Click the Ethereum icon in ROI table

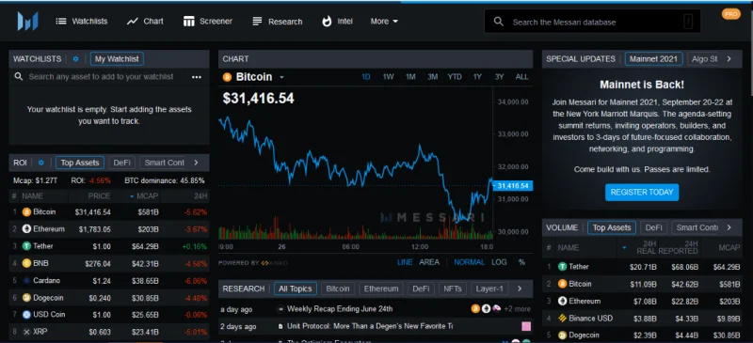pos(26,229)
